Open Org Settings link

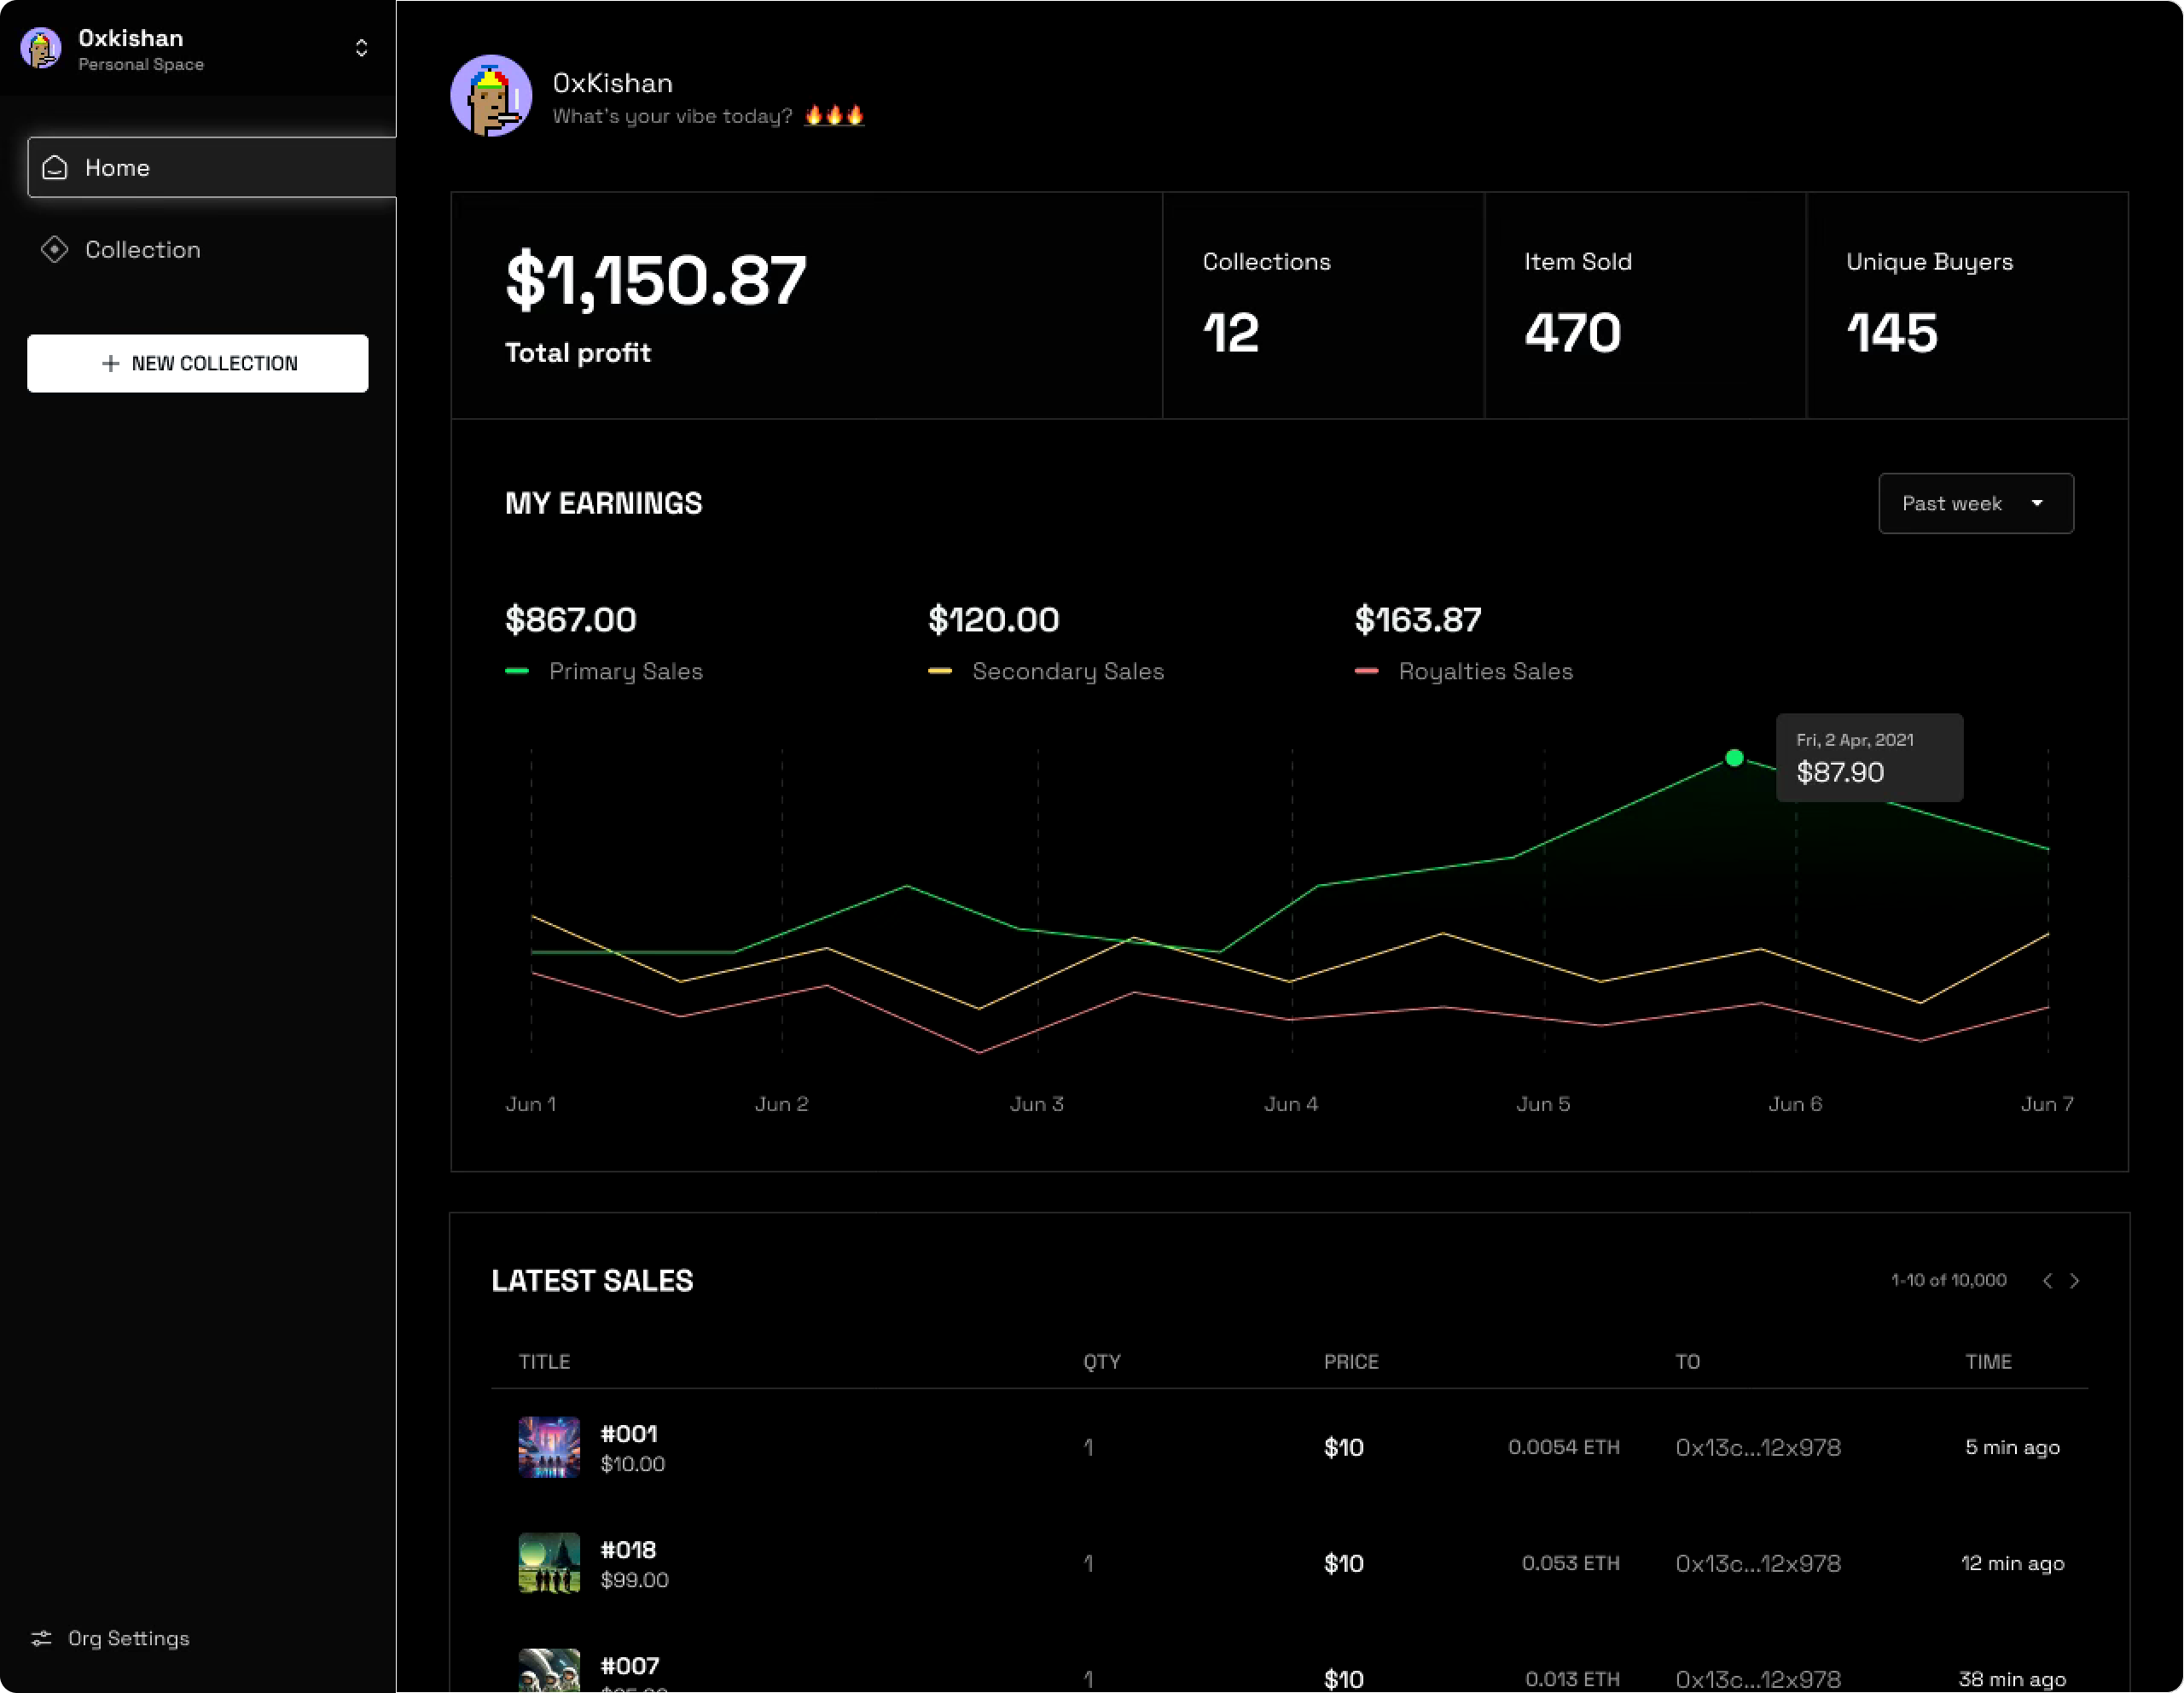click(128, 1638)
